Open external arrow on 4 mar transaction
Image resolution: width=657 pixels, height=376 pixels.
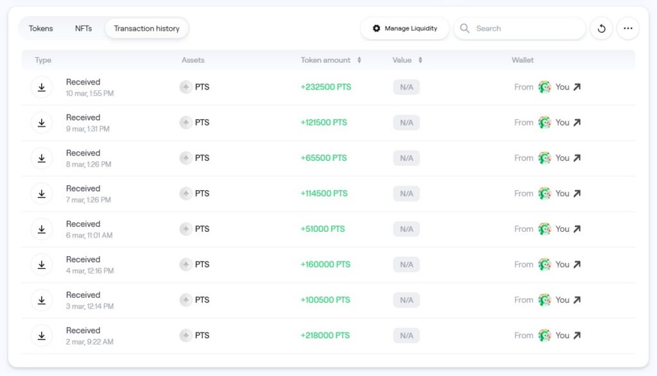(577, 265)
